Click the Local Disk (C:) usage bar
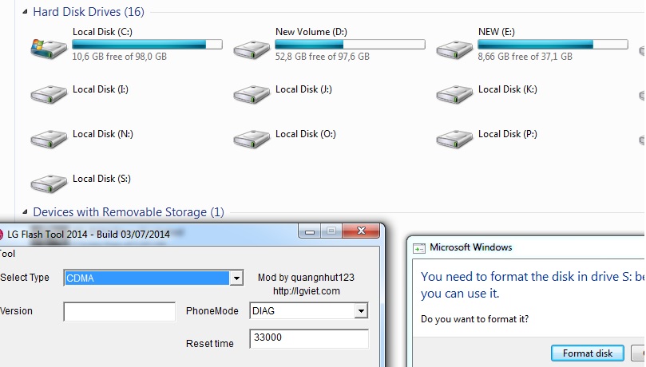646x367 pixels. [x=147, y=45]
